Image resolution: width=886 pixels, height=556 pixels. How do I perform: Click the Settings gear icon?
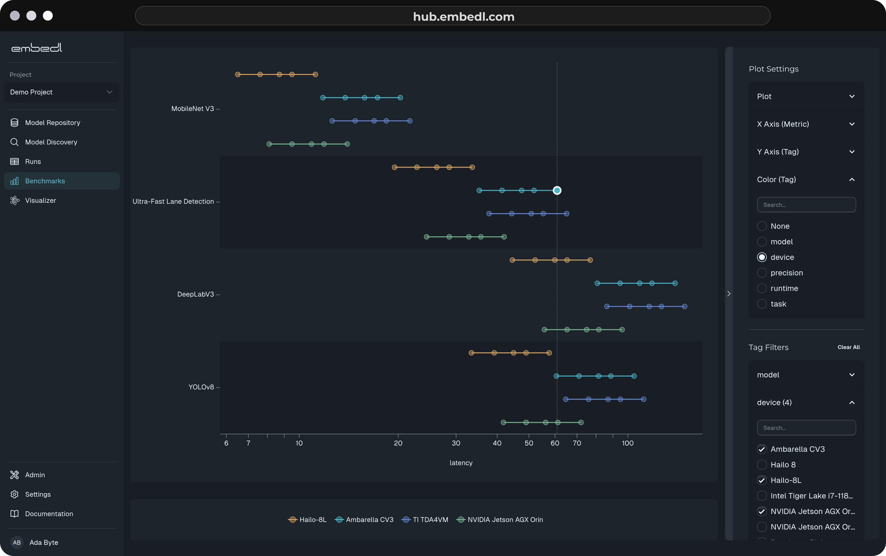(x=14, y=494)
